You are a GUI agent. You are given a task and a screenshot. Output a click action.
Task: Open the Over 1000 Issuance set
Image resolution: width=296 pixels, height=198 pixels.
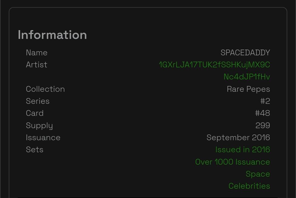point(233,162)
